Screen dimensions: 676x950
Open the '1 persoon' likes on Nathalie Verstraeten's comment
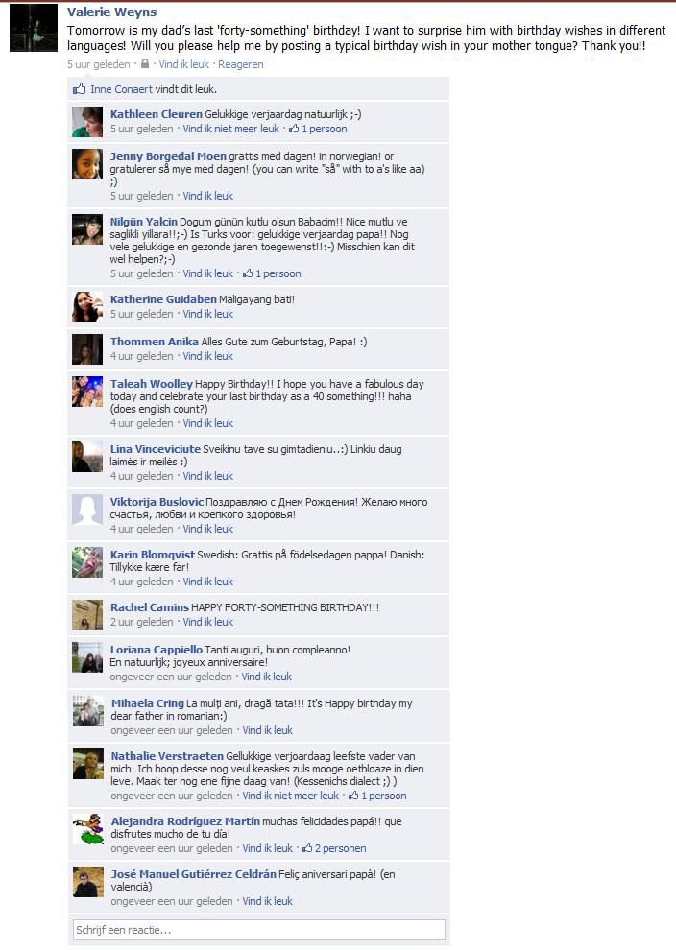pyautogui.click(x=377, y=796)
